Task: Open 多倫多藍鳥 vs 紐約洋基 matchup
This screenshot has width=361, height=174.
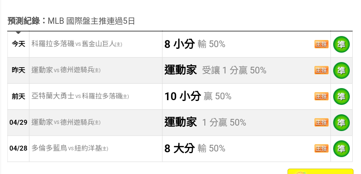Action: [x=70, y=149]
